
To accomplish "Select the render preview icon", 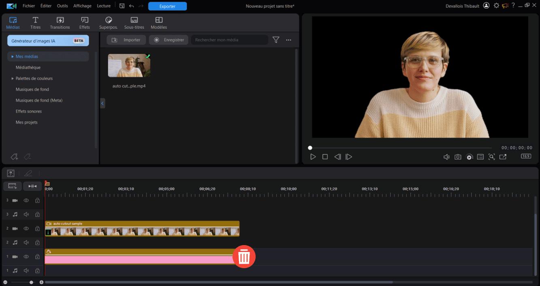I will coord(470,156).
